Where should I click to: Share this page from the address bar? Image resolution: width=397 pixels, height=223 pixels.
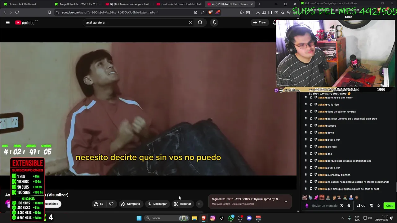[x=203, y=12]
